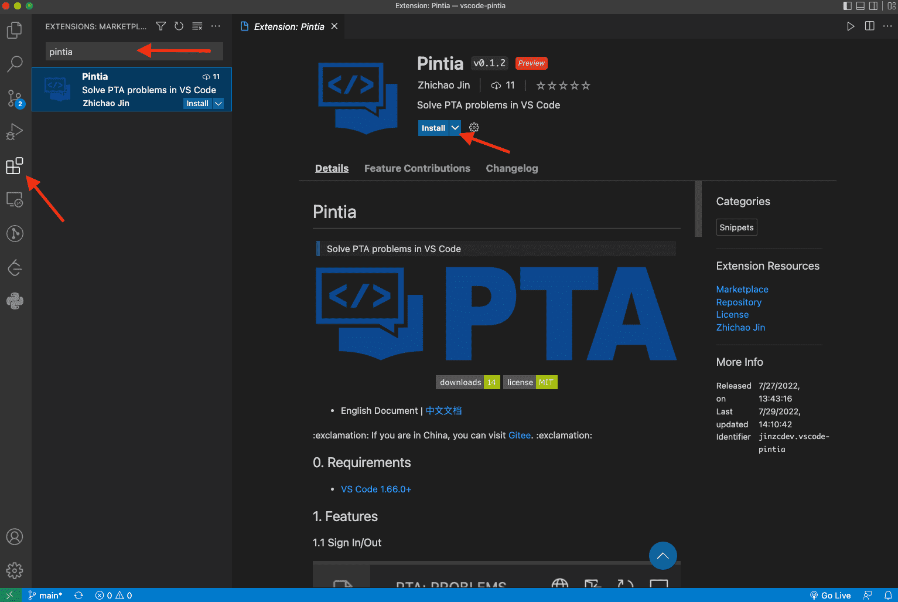Image resolution: width=898 pixels, height=602 pixels.
Task: Open the Marketplace resource link
Action: (x=742, y=289)
